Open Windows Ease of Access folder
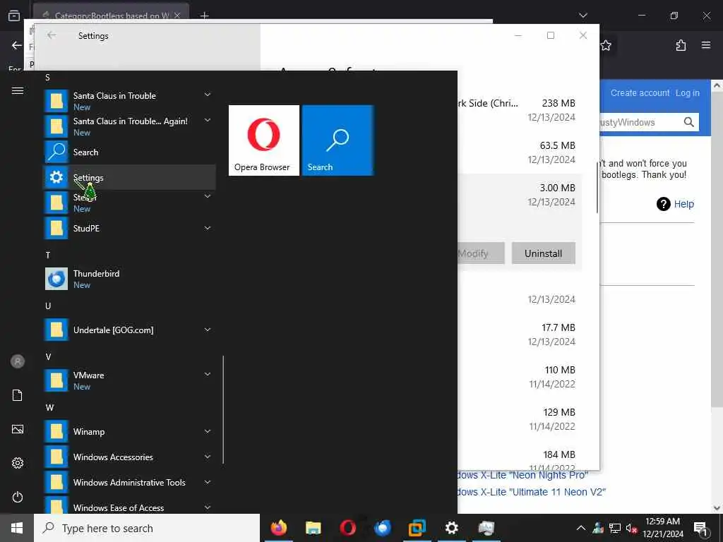 point(129,506)
